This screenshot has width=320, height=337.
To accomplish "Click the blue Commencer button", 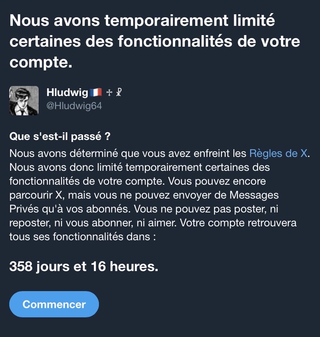I will (54, 304).
